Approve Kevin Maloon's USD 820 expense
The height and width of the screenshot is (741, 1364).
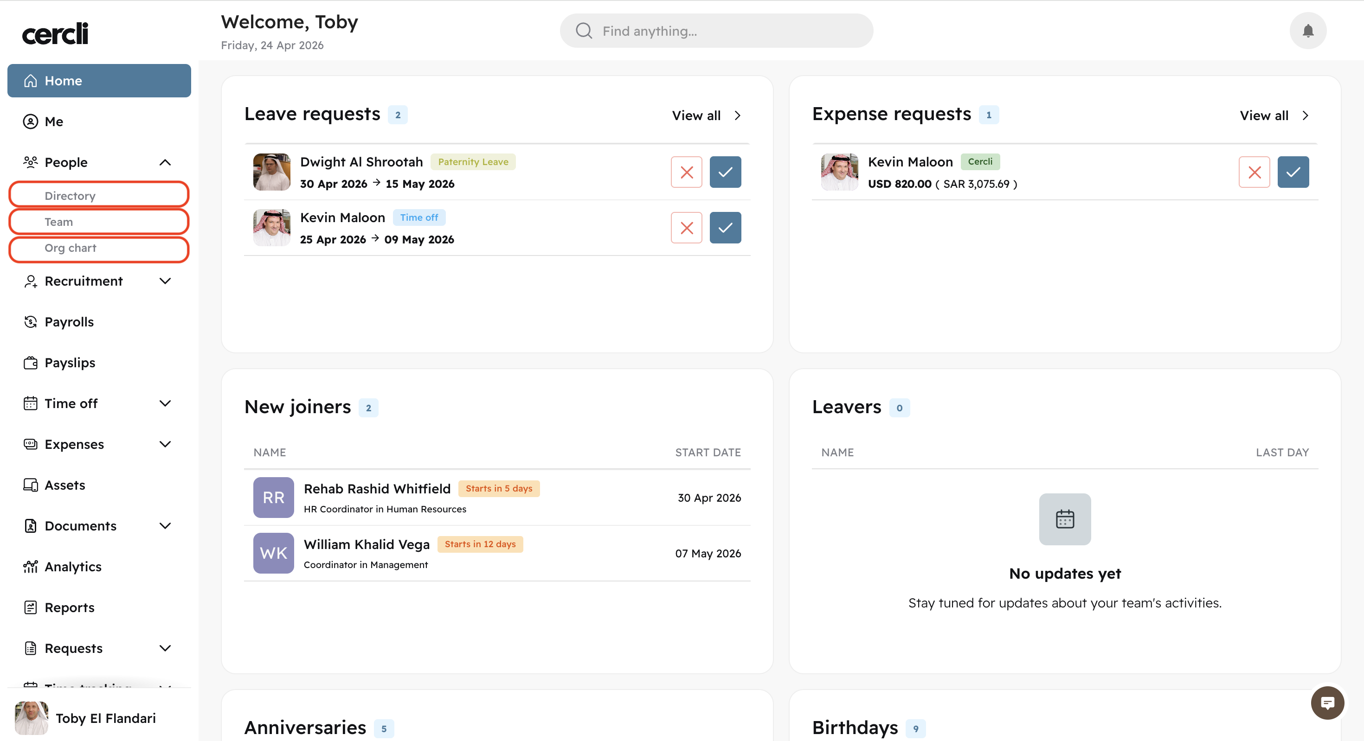click(x=1293, y=172)
